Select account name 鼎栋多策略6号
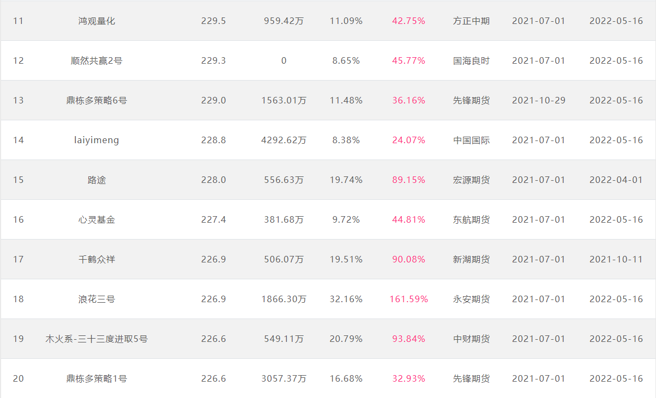Screen dimensions: 656x398 tap(97, 101)
